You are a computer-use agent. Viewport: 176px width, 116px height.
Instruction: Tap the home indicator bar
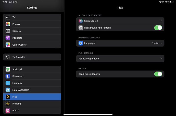pyautogui.click(x=88, y=114)
